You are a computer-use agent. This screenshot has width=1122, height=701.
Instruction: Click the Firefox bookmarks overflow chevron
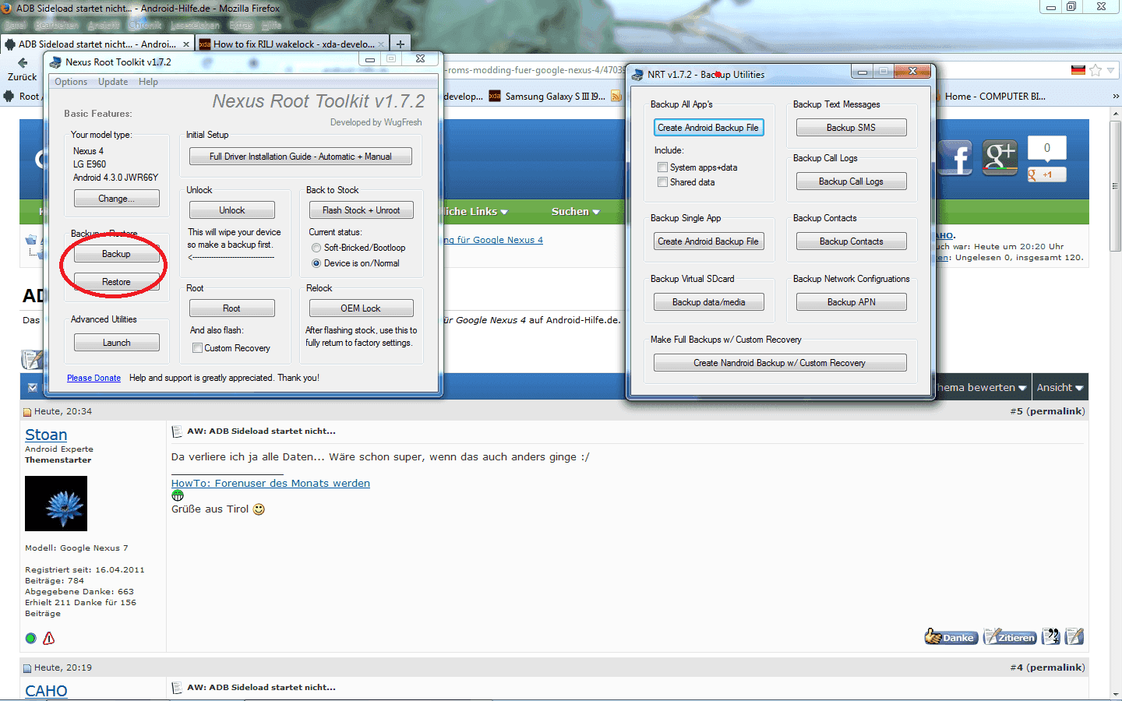[x=1116, y=97]
